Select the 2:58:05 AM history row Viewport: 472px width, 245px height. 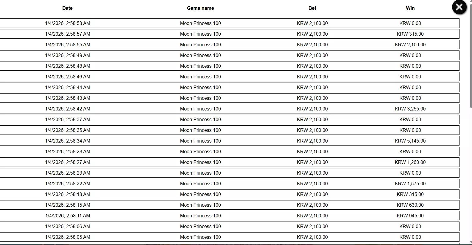[230, 237]
